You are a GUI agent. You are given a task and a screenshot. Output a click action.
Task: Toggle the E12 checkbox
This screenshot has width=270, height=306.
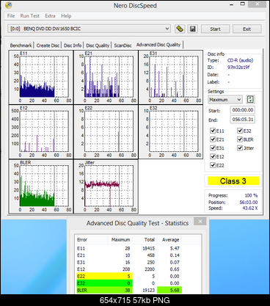[213, 156]
